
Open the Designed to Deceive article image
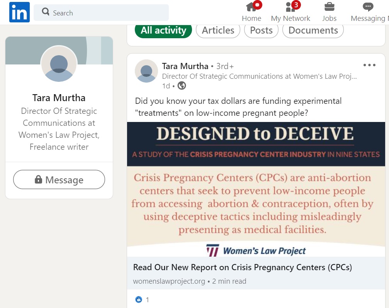(x=256, y=189)
